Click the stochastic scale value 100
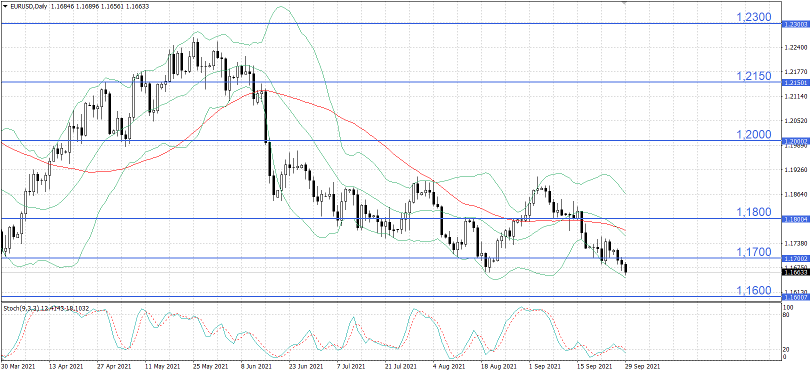The width and height of the screenshot is (811, 371). (788, 307)
